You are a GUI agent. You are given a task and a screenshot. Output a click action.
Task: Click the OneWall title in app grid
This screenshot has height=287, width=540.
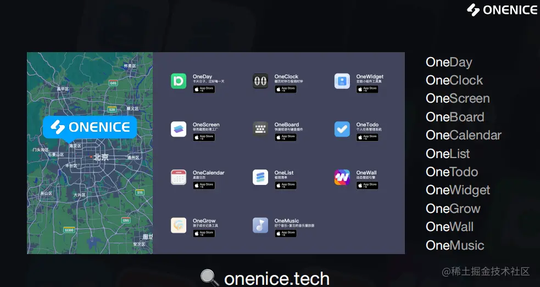click(366, 173)
